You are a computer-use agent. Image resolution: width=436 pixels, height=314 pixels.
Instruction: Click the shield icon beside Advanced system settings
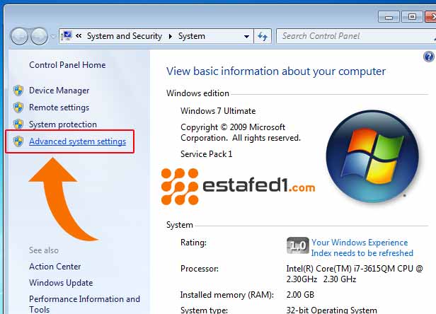(18, 142)
